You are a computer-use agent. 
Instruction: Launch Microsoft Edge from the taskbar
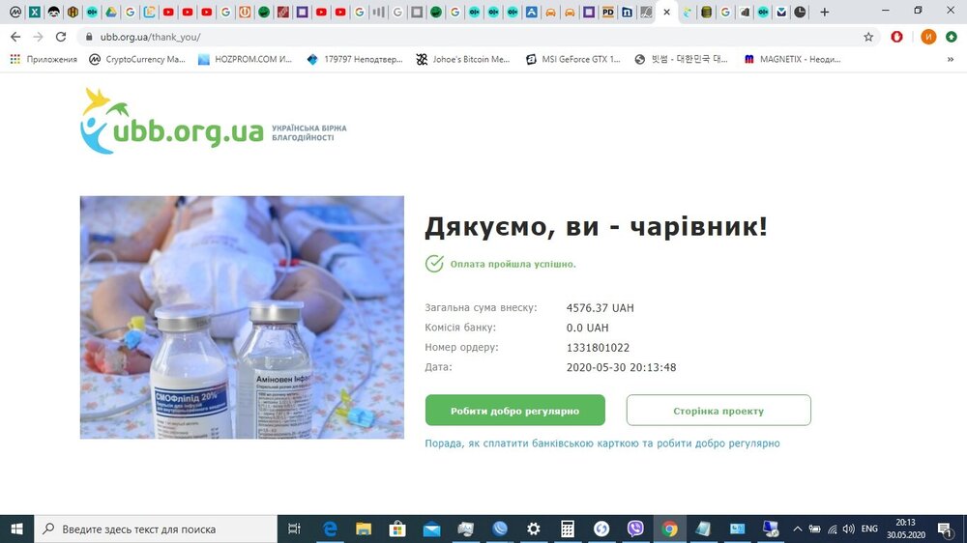click(330, 529)
